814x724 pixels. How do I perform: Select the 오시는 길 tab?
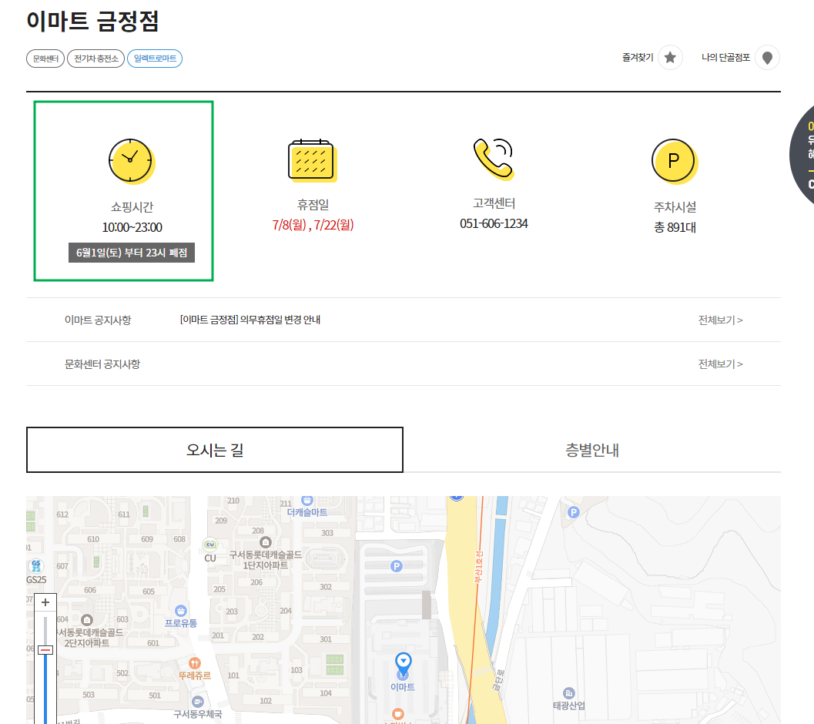click(215, 450)
